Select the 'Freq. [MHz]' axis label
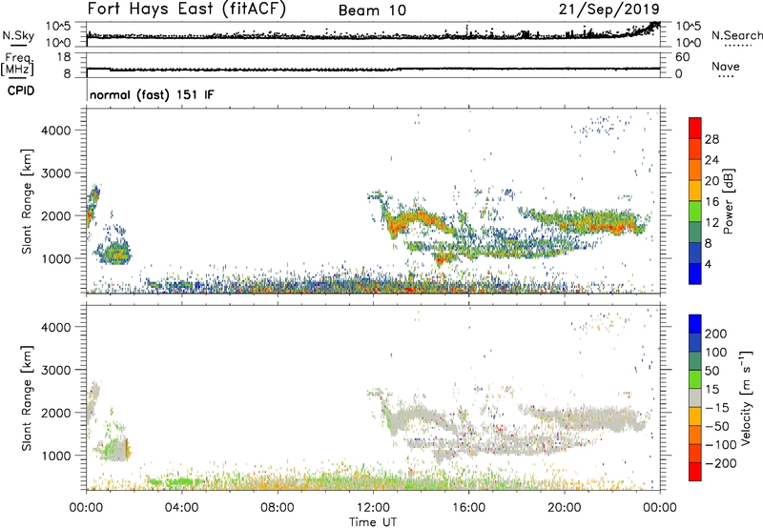Image resolution: width=763 pixels, height=528 pixels. (x=17, y=64)
